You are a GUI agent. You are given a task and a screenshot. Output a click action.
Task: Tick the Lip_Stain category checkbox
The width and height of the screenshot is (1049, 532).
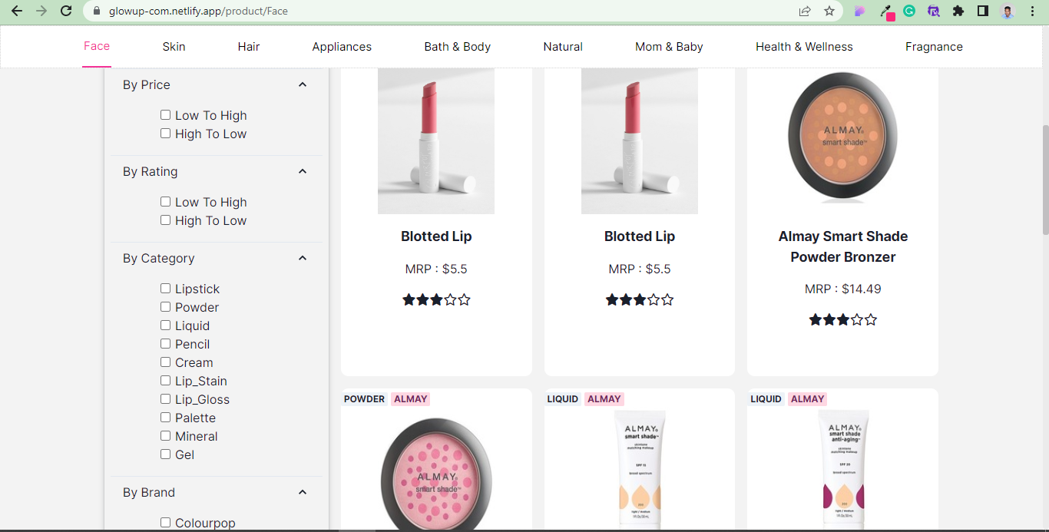coord(165,380)
